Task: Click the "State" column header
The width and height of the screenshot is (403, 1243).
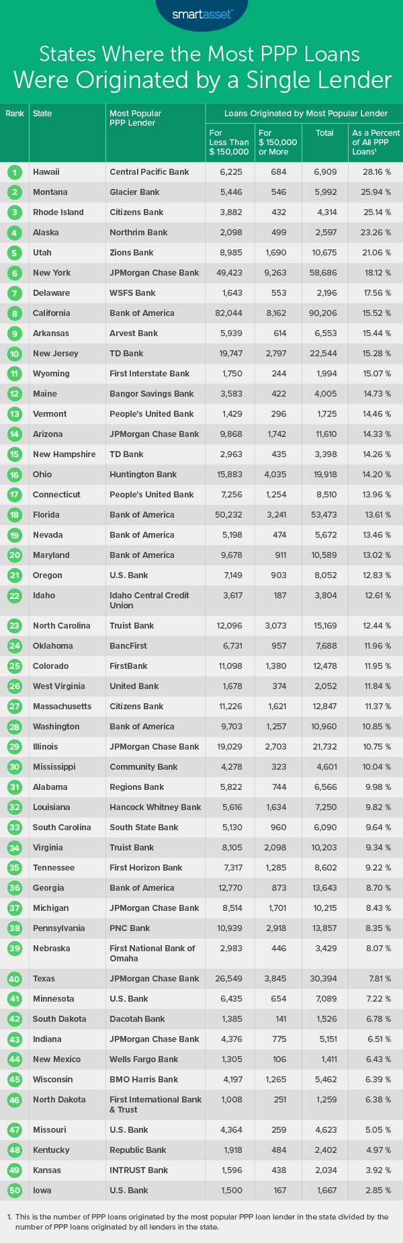Action: click(42, 114)
